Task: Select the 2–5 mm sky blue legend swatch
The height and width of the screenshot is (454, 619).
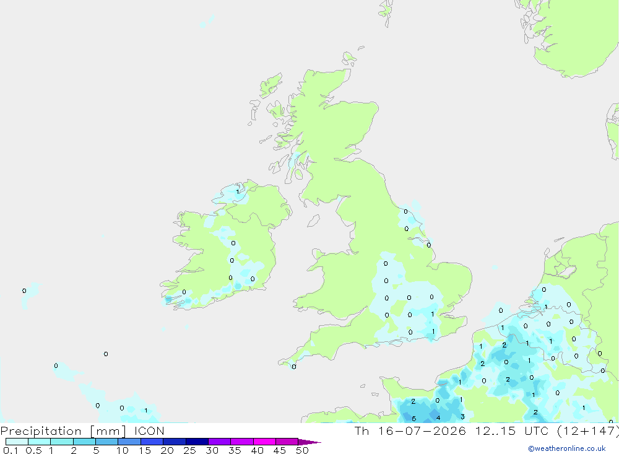Action: [x=84, y=442]
